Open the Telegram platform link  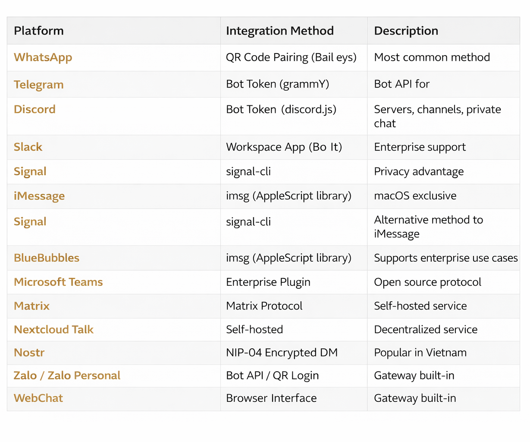38,85
